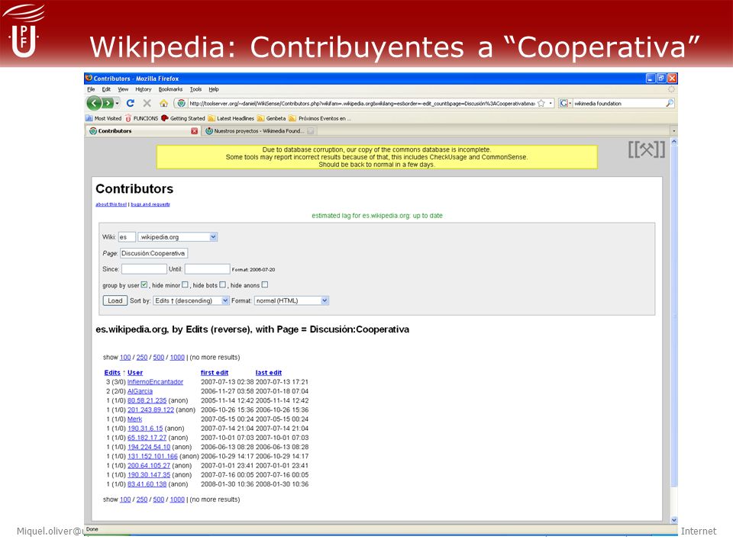Click the Since date field
Viewport: 733px width, 549px height.
point(144,269)
